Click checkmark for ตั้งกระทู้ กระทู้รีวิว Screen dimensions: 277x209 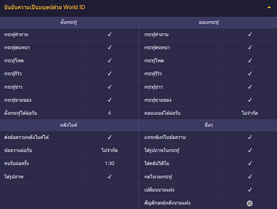click(110, 73)
